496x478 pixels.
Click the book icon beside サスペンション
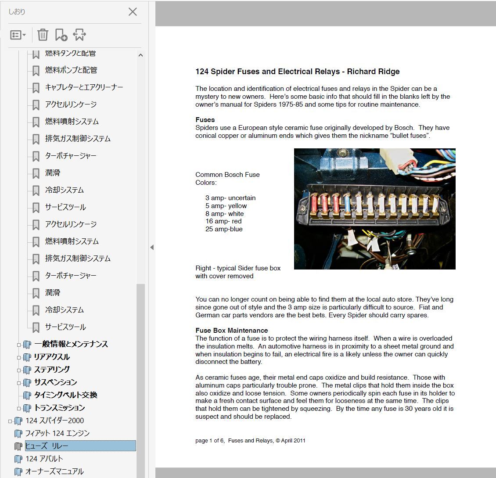point(27,383)
